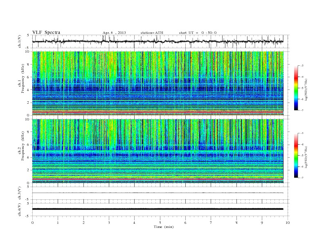Click inside the ch.1 frequency spectrogram
The image size is (324, 250).
[x=157, y=83]
